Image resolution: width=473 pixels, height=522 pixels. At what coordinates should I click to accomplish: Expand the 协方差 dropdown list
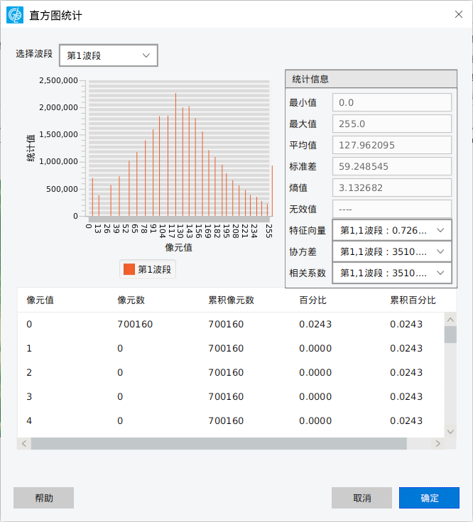pos(392,251)
